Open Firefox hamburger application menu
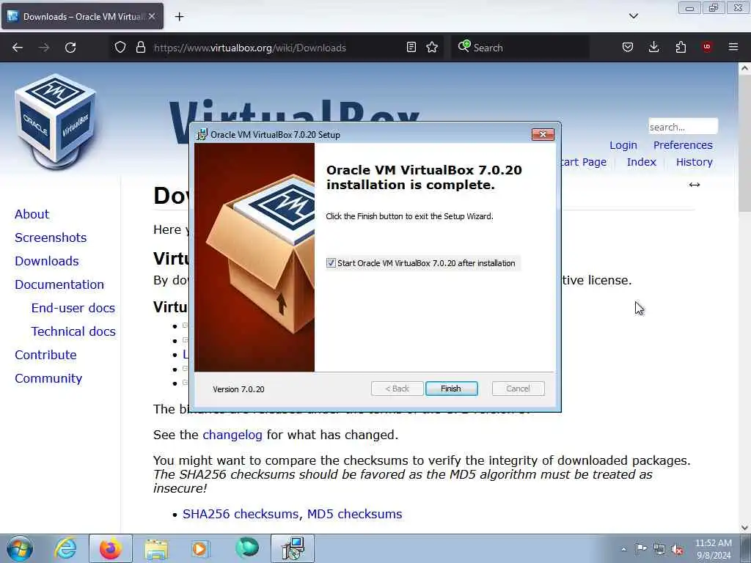Viewport: 751px width, 563px height. [x=733, y=47]
